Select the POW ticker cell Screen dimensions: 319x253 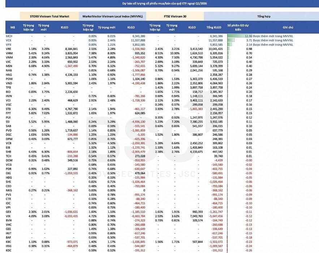[x=9, y=79]
